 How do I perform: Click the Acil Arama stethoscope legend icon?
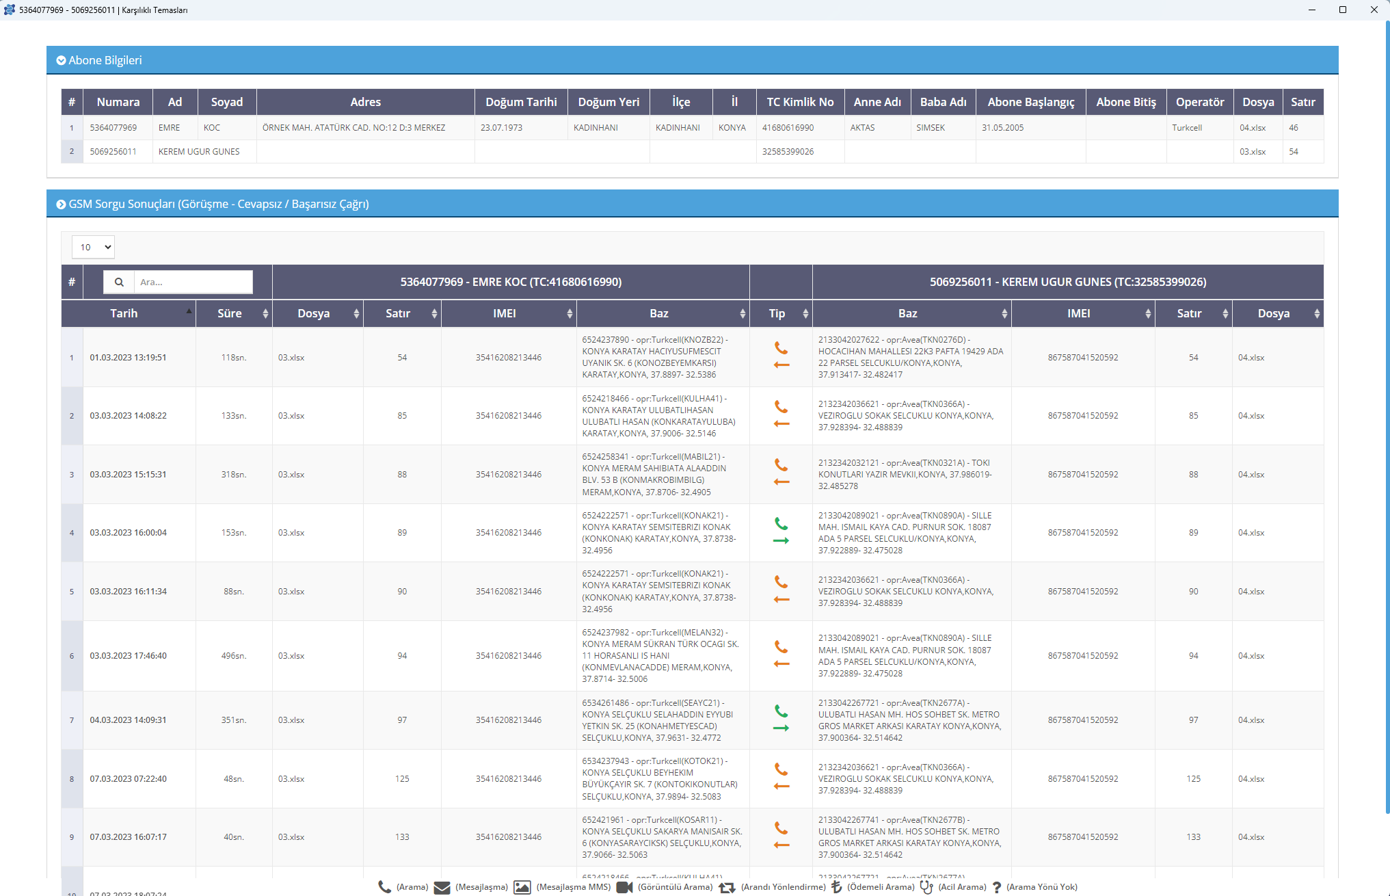[x=926, y=887]
